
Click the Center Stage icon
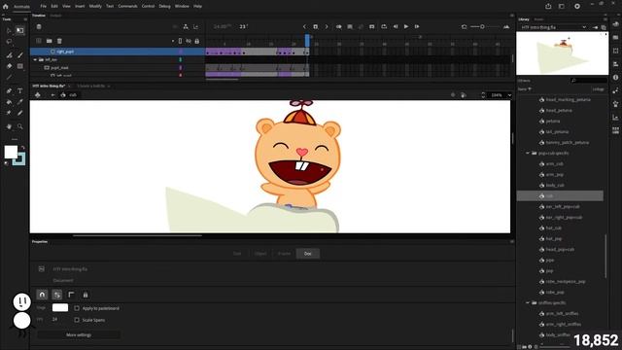point(453,95)
